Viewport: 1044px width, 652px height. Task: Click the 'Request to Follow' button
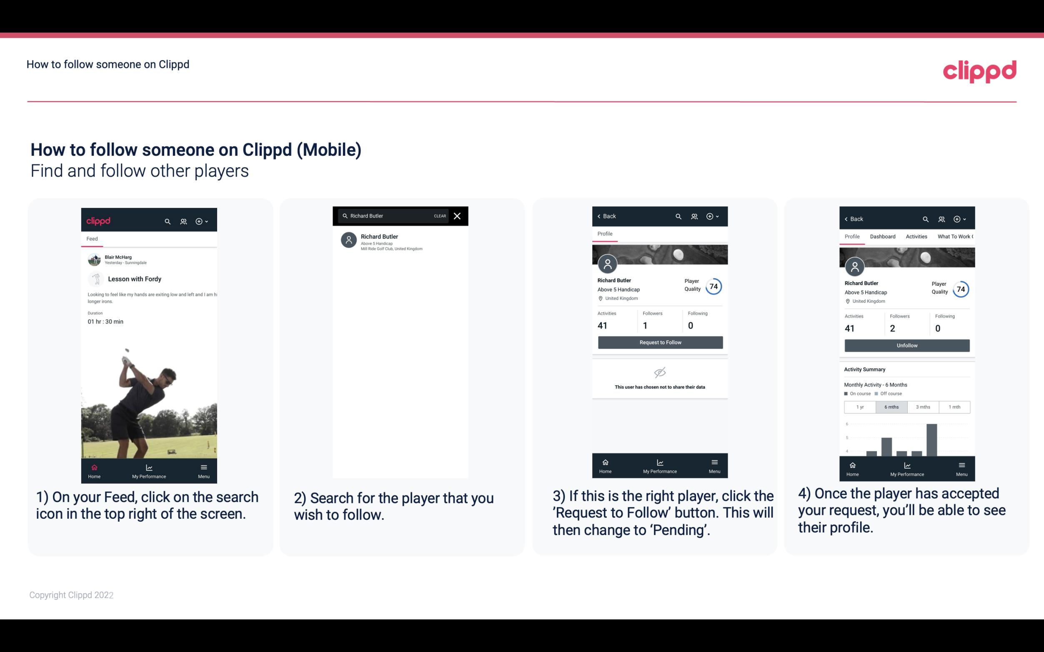pos(659,342)
